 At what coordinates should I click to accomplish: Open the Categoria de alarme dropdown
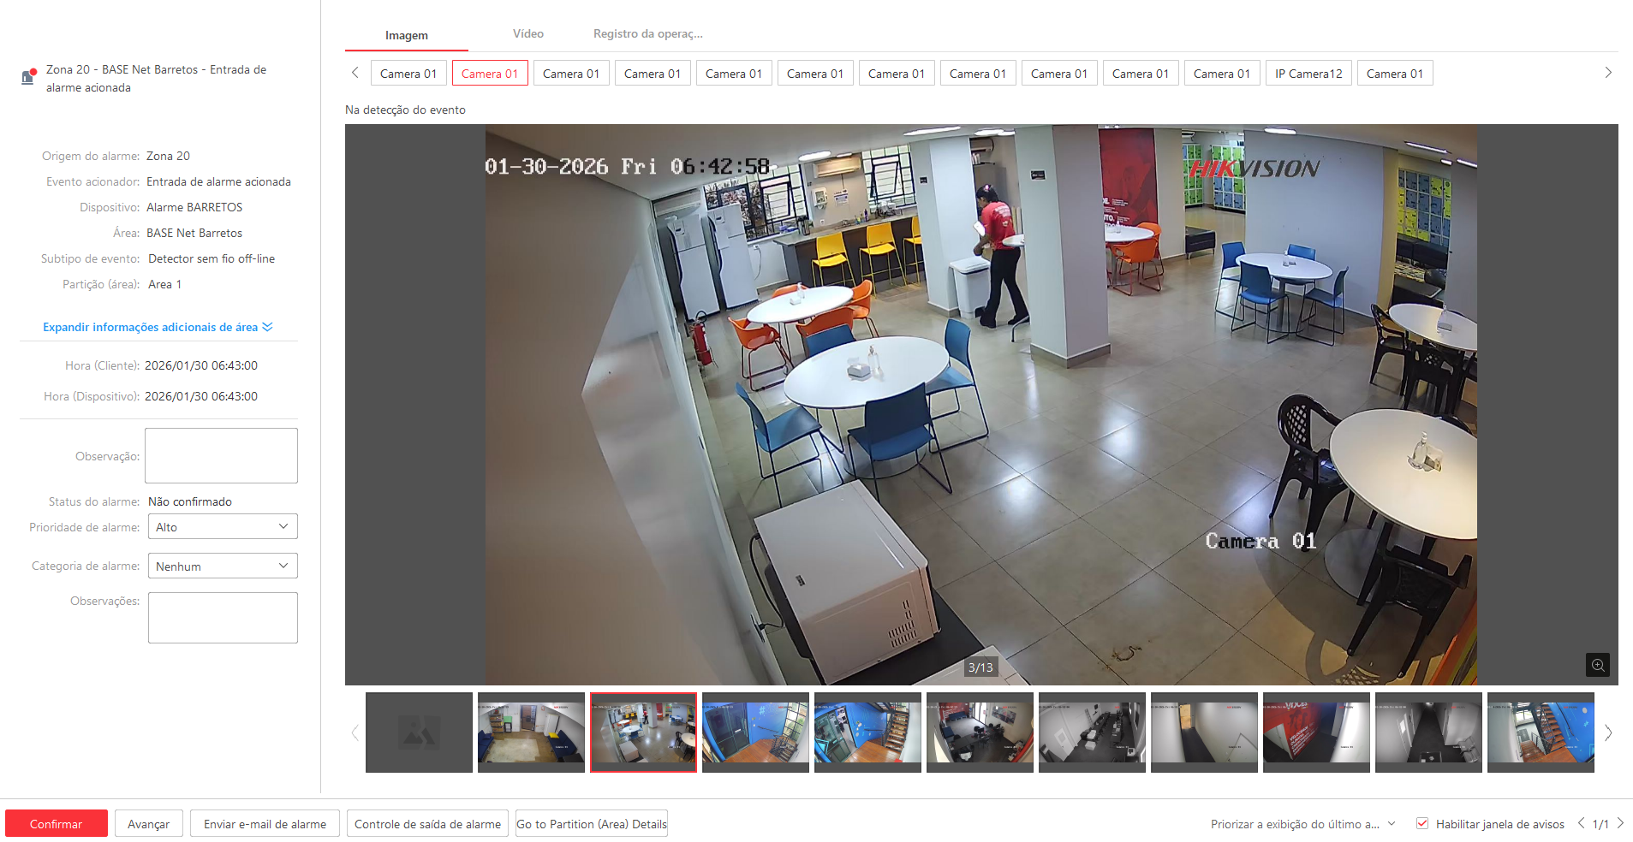223,566
